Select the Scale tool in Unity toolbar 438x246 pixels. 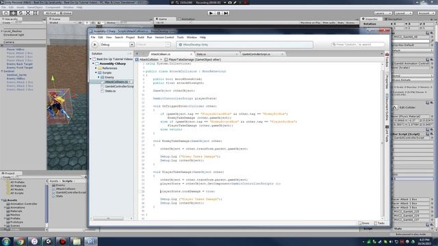tap(28, 13)
